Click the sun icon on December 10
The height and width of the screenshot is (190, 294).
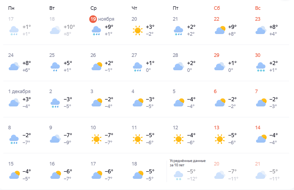[96, 139]
